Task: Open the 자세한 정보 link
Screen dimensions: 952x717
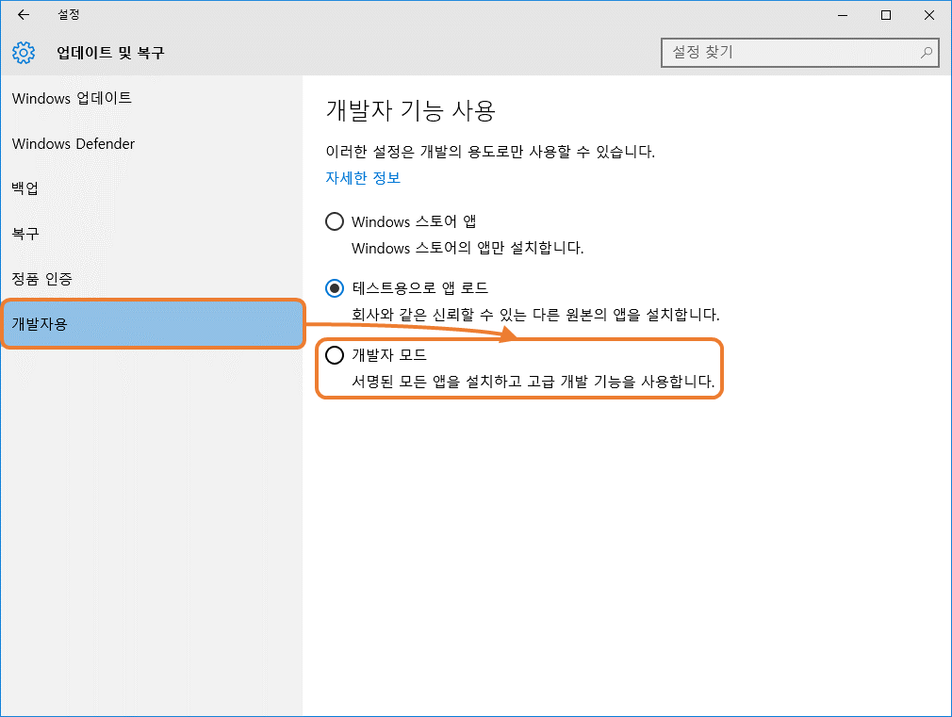Action: 362,177
